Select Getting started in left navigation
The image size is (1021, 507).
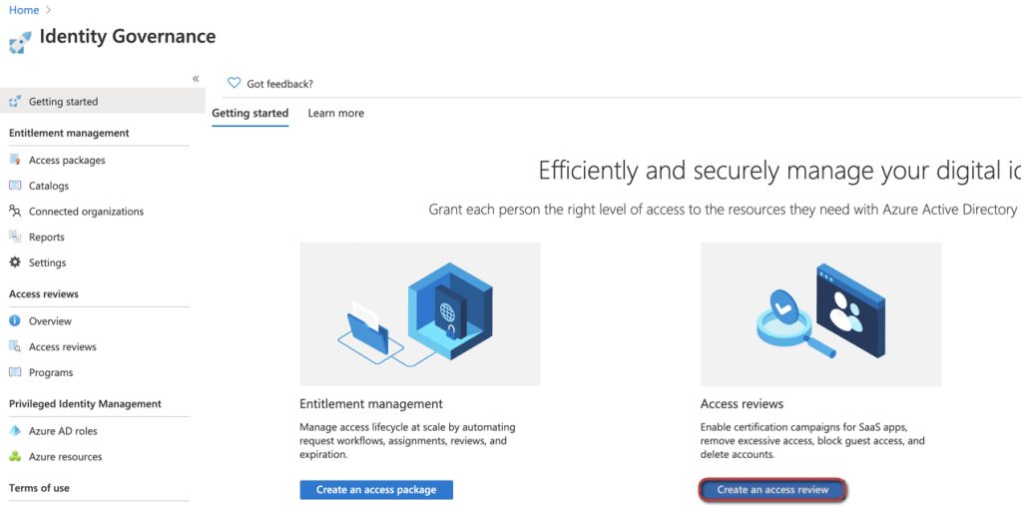(63, 102)
